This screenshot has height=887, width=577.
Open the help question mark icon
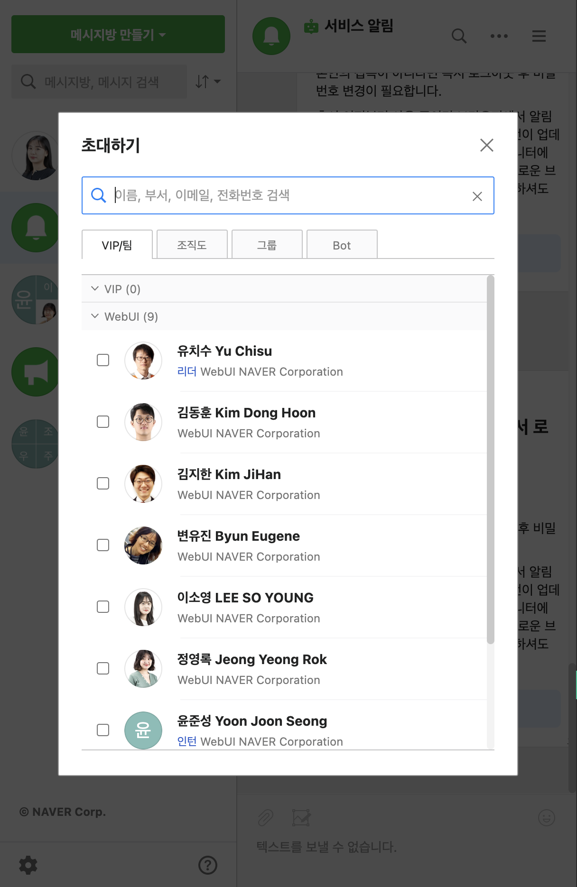click(208, 865)
